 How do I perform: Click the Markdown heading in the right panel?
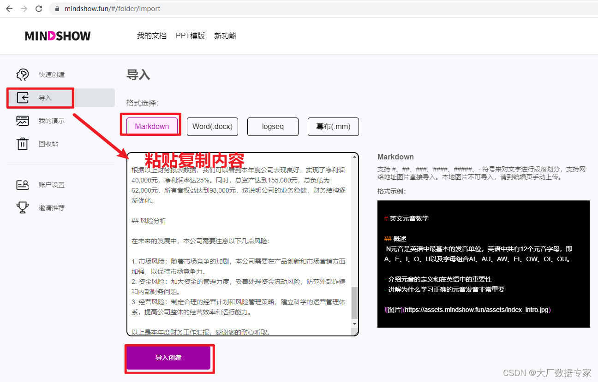tap(395, 157)
